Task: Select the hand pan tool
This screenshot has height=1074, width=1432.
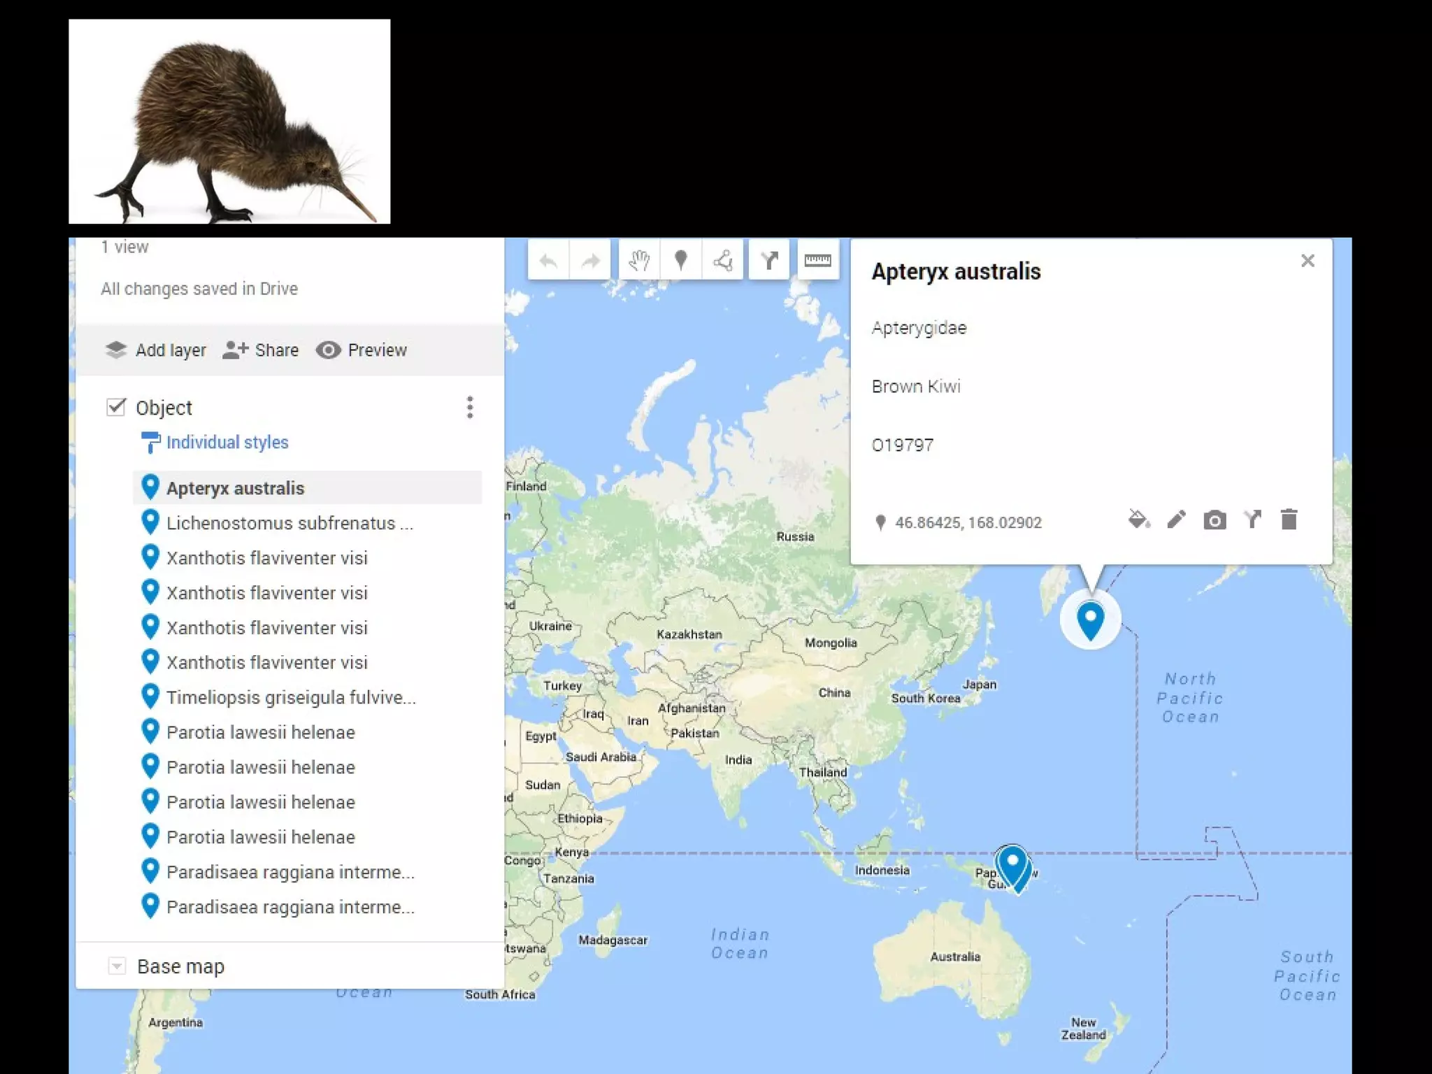Action: [638, 261]
